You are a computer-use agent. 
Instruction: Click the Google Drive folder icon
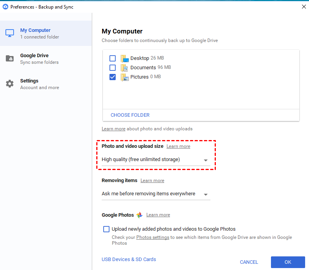[x=10, y=59]
